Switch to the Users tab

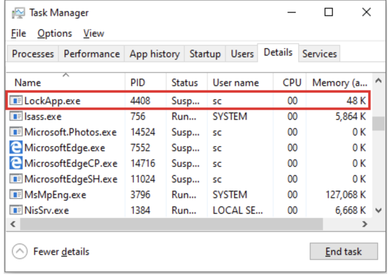[x=242, y=54]
